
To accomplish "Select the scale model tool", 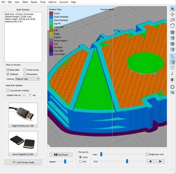I will (x=172, y=20).
